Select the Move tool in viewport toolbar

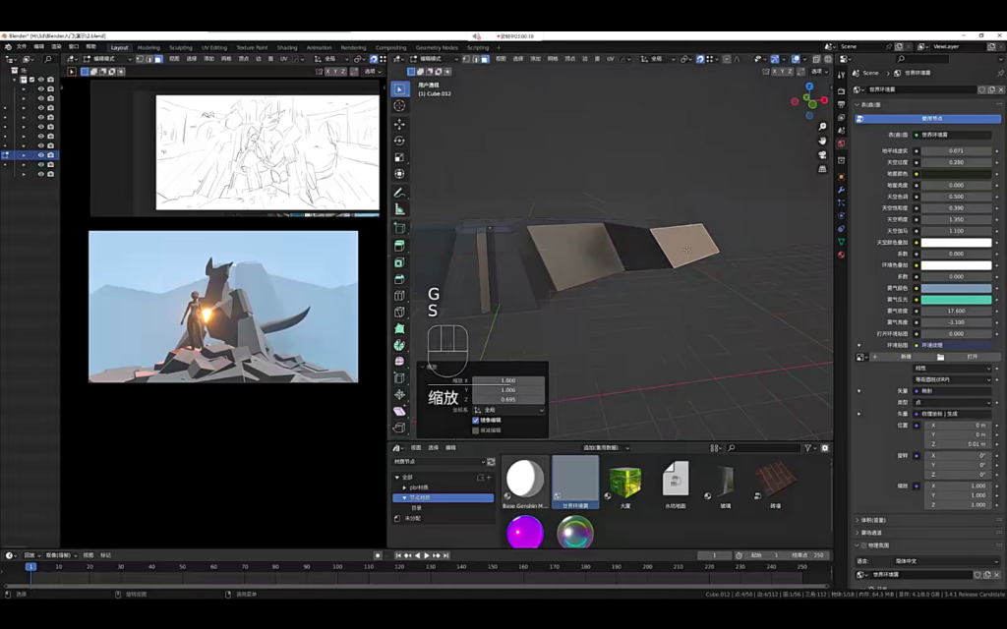[399, 125]
